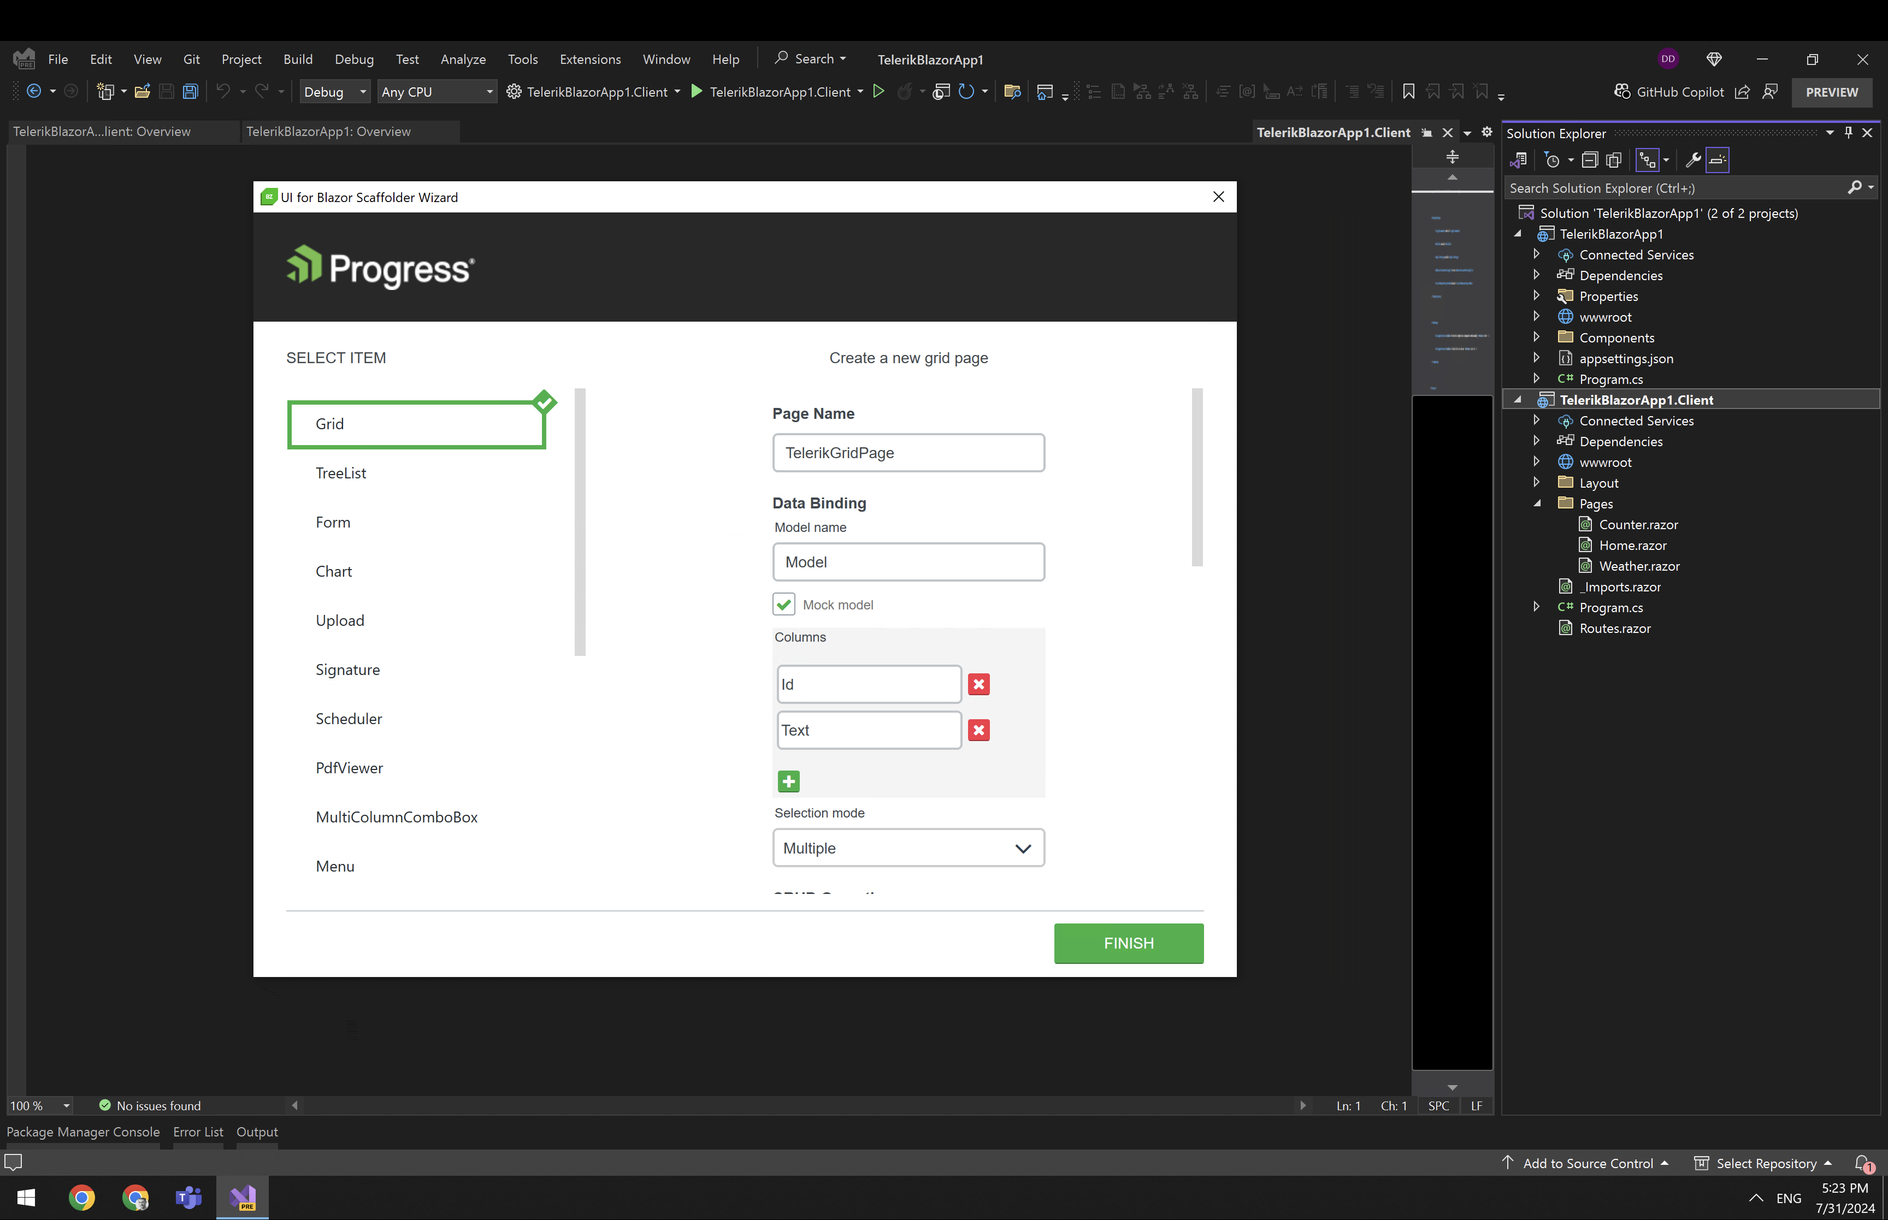Open the Debug configuration dropdown
Screen dimensions: 1888x1220
(x=334, y=92)
